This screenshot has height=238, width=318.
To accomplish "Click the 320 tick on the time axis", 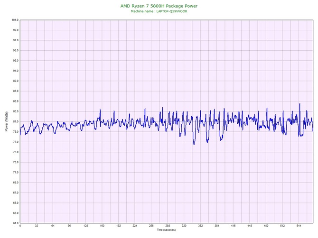I will pos(184,226).
